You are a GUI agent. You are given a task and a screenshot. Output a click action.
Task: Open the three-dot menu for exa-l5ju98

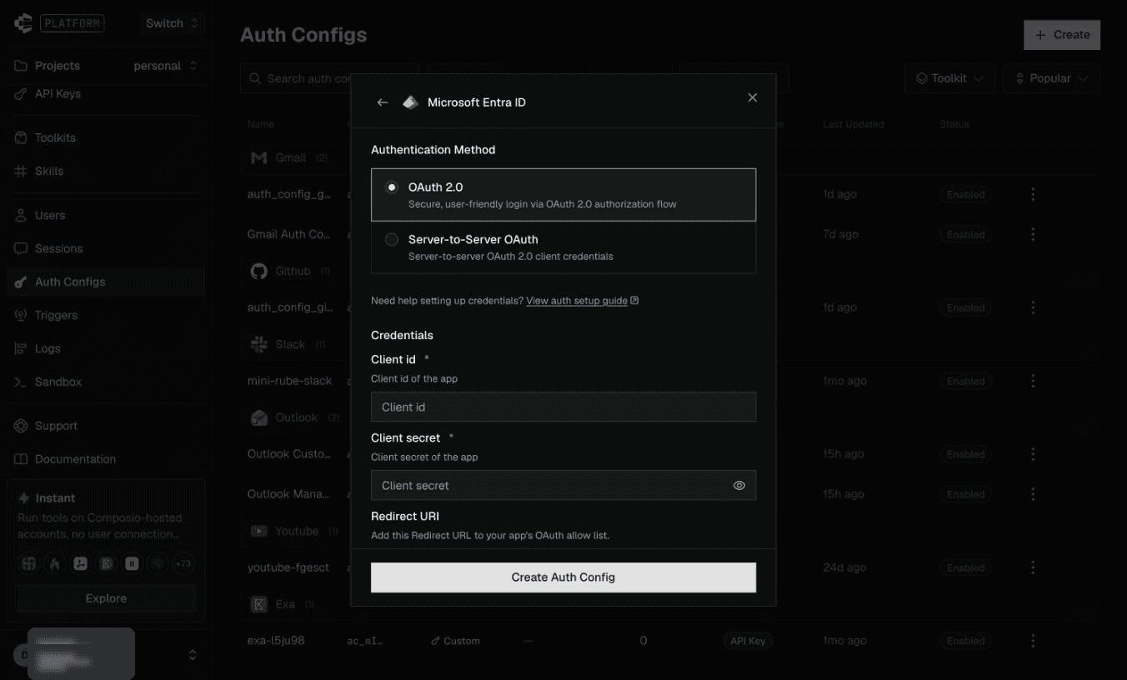1033,641
